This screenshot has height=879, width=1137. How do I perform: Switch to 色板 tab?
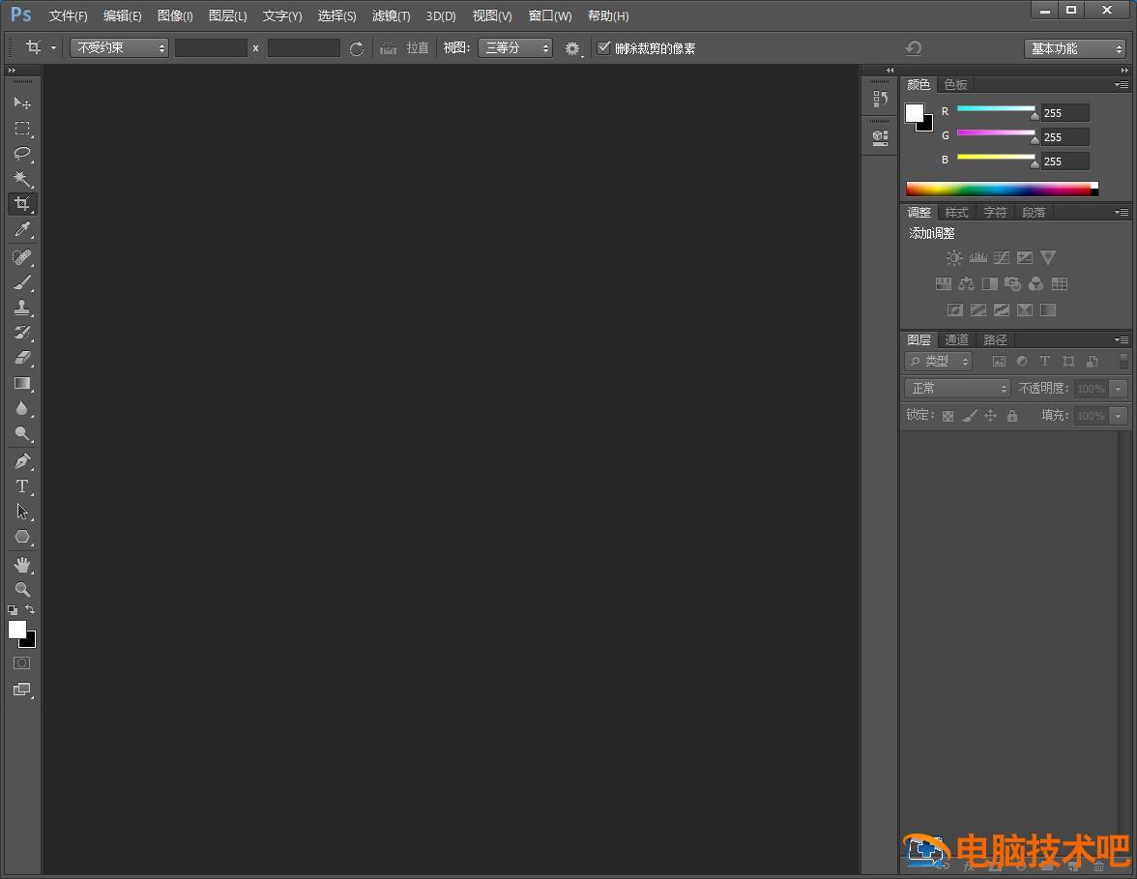(x=955, y=85)
